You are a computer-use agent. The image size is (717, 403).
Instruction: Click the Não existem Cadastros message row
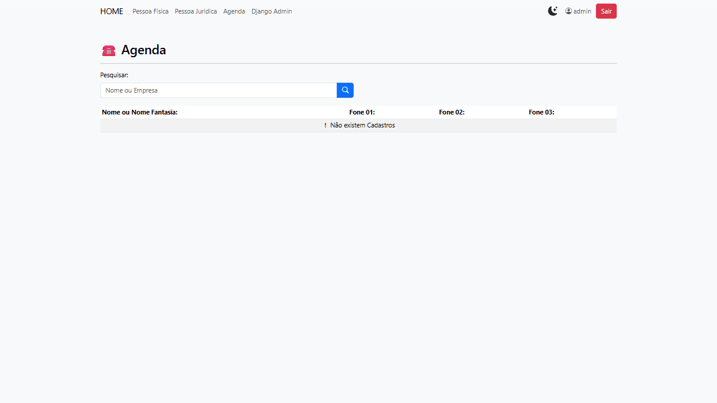[x=362, y=125]
